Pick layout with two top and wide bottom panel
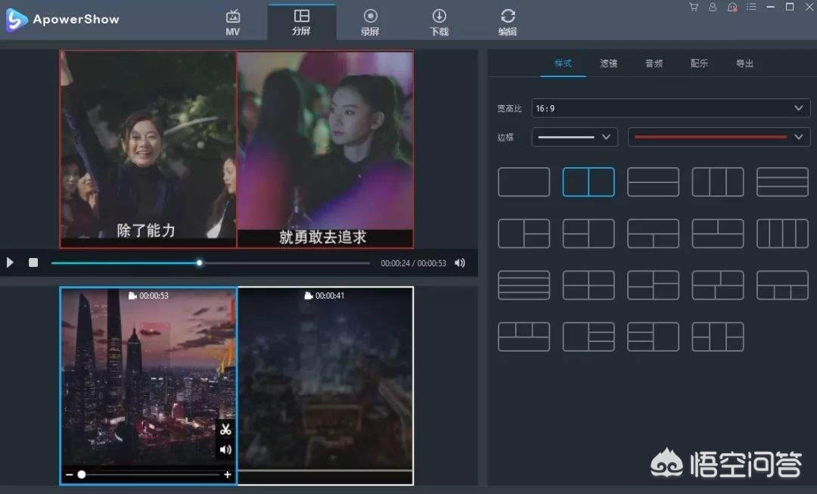 coord(717,234)
